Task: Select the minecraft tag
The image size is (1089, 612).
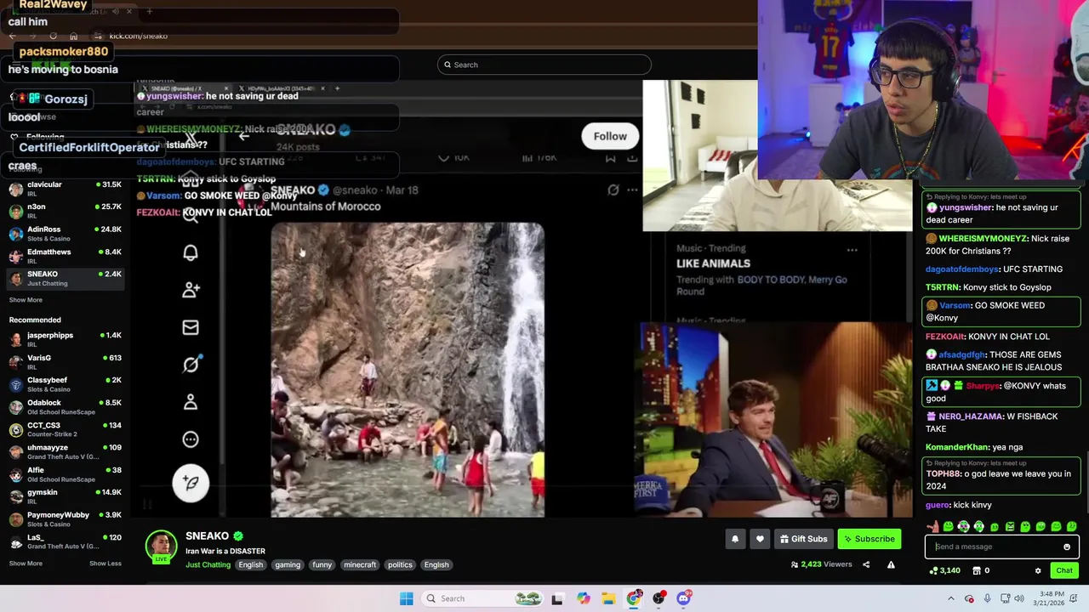Action: point(360,564)
